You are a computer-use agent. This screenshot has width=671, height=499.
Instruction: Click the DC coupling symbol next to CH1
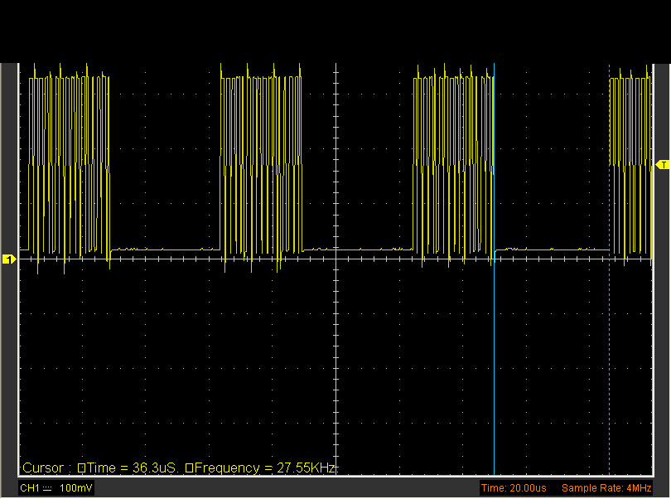tap(47, 488)
